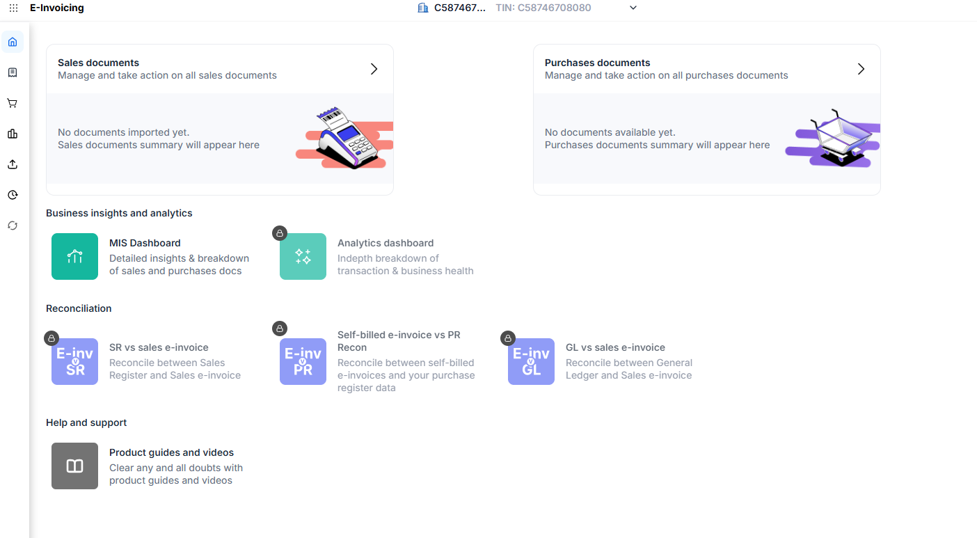Expand the company TIN selector dropdown
Viewport: 977px width, 538px height.
(633, 8)
